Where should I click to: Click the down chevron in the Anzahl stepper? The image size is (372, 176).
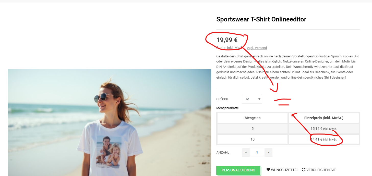pos(269,152)
